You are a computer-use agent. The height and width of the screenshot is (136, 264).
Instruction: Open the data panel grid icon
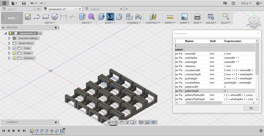4,3
